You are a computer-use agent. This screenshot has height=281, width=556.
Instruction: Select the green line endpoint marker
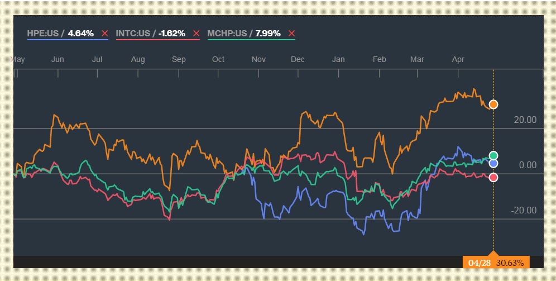(493, 155)
